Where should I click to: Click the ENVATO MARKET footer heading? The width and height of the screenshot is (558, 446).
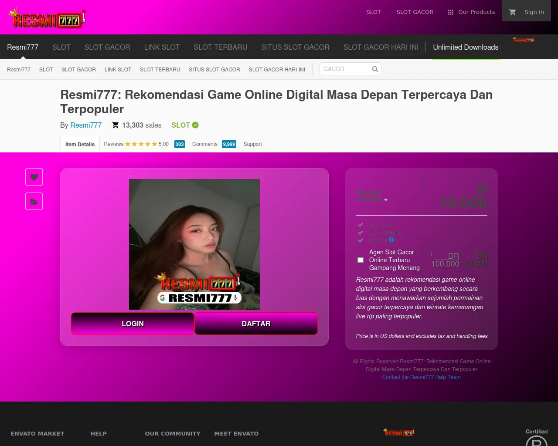pyautogui.click(x=37, y=433)
